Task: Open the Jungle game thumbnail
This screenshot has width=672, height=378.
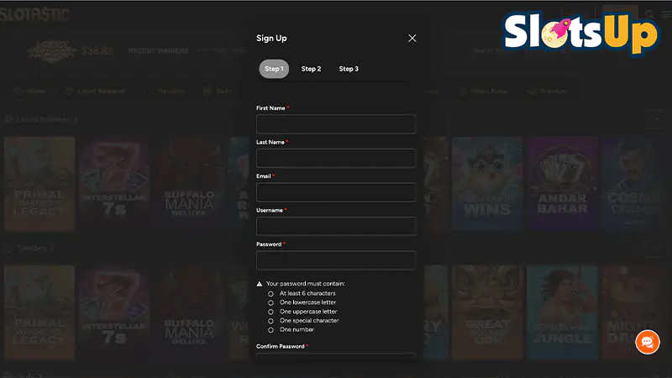Action: (x=562, y=312)
